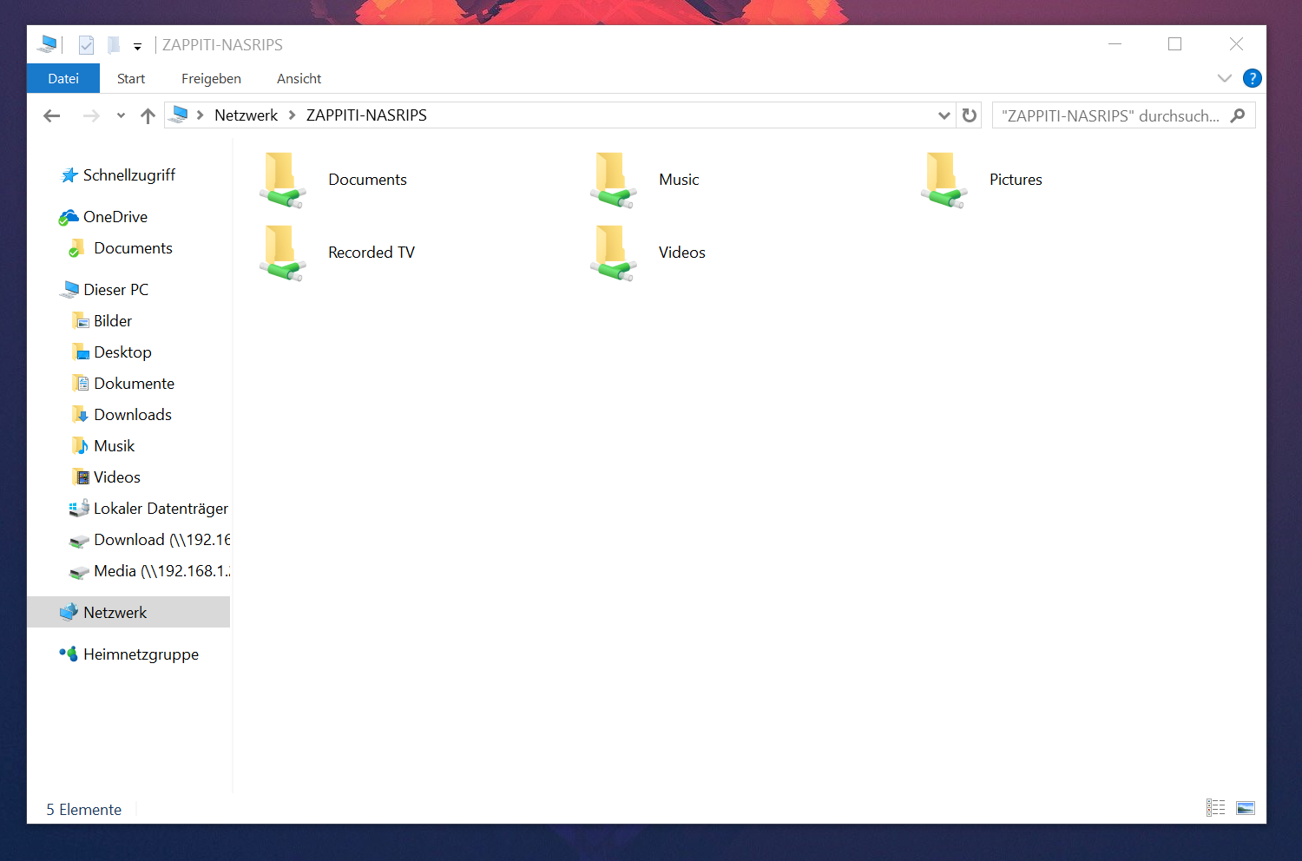The height and width of the screenshot is (861, 1302).
Task: Select the Videos folder name in file pane
Action: click(x=682, y=253)
